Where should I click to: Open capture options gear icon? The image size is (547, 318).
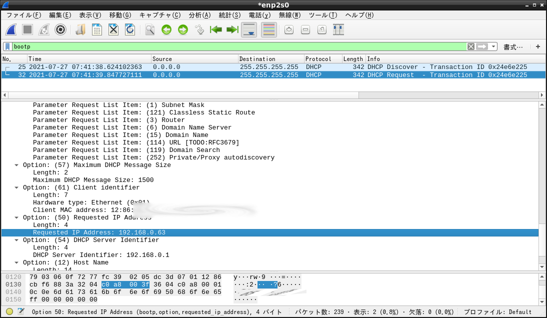tap(60, 29)
